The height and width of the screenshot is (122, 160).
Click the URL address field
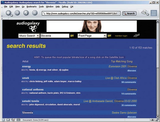(x=81, y=13)
